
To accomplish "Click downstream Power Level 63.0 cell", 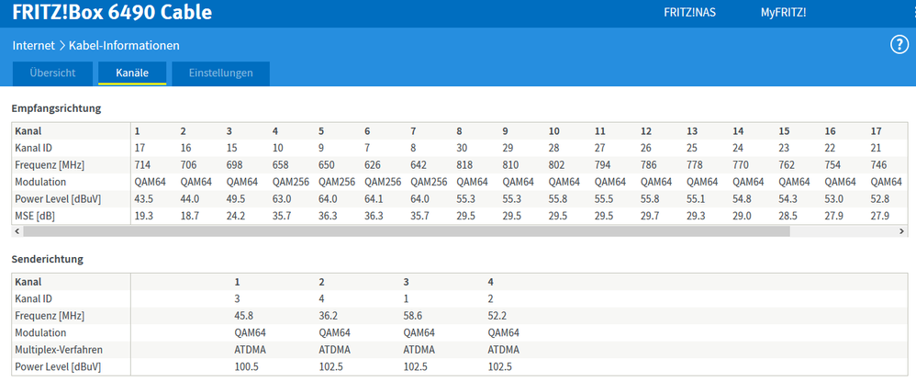I will (282, 198).
